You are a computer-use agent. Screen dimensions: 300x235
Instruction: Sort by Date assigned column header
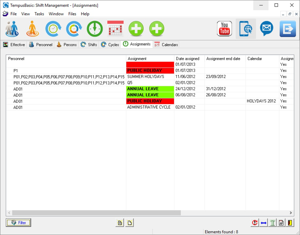coord(189,59)
